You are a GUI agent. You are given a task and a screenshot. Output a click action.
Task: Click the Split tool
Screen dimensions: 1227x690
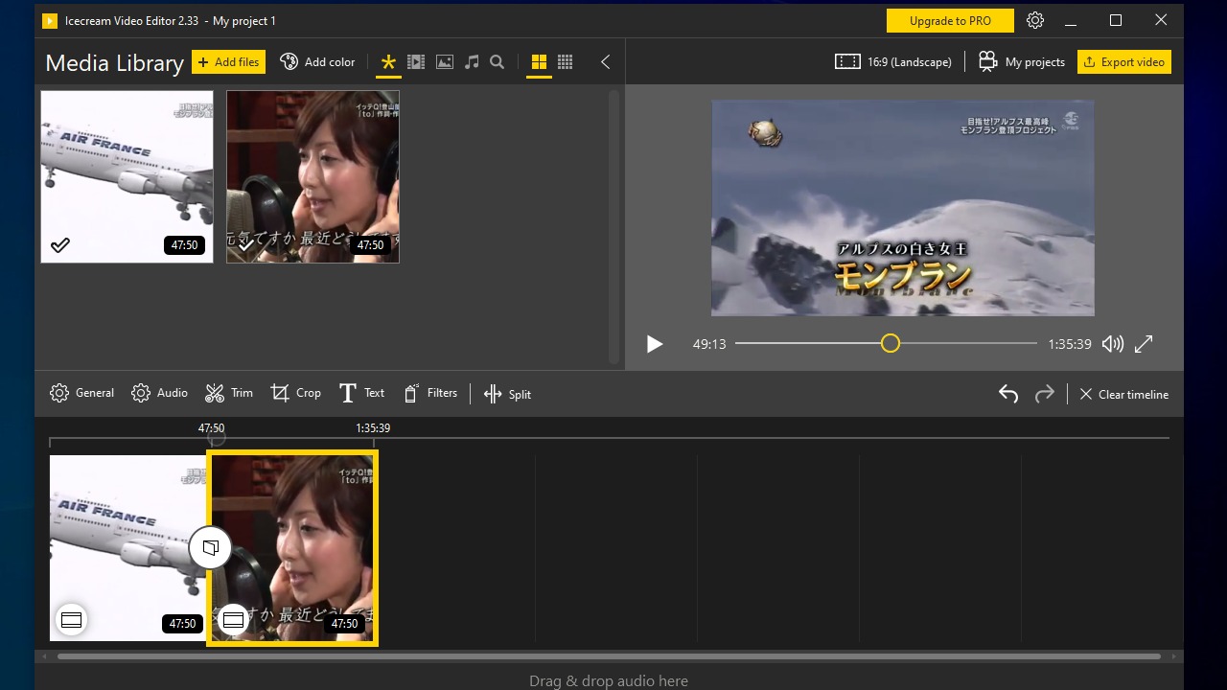[507, 394]
